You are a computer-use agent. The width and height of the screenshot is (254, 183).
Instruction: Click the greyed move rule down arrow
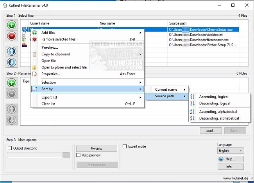coord(12,120)
